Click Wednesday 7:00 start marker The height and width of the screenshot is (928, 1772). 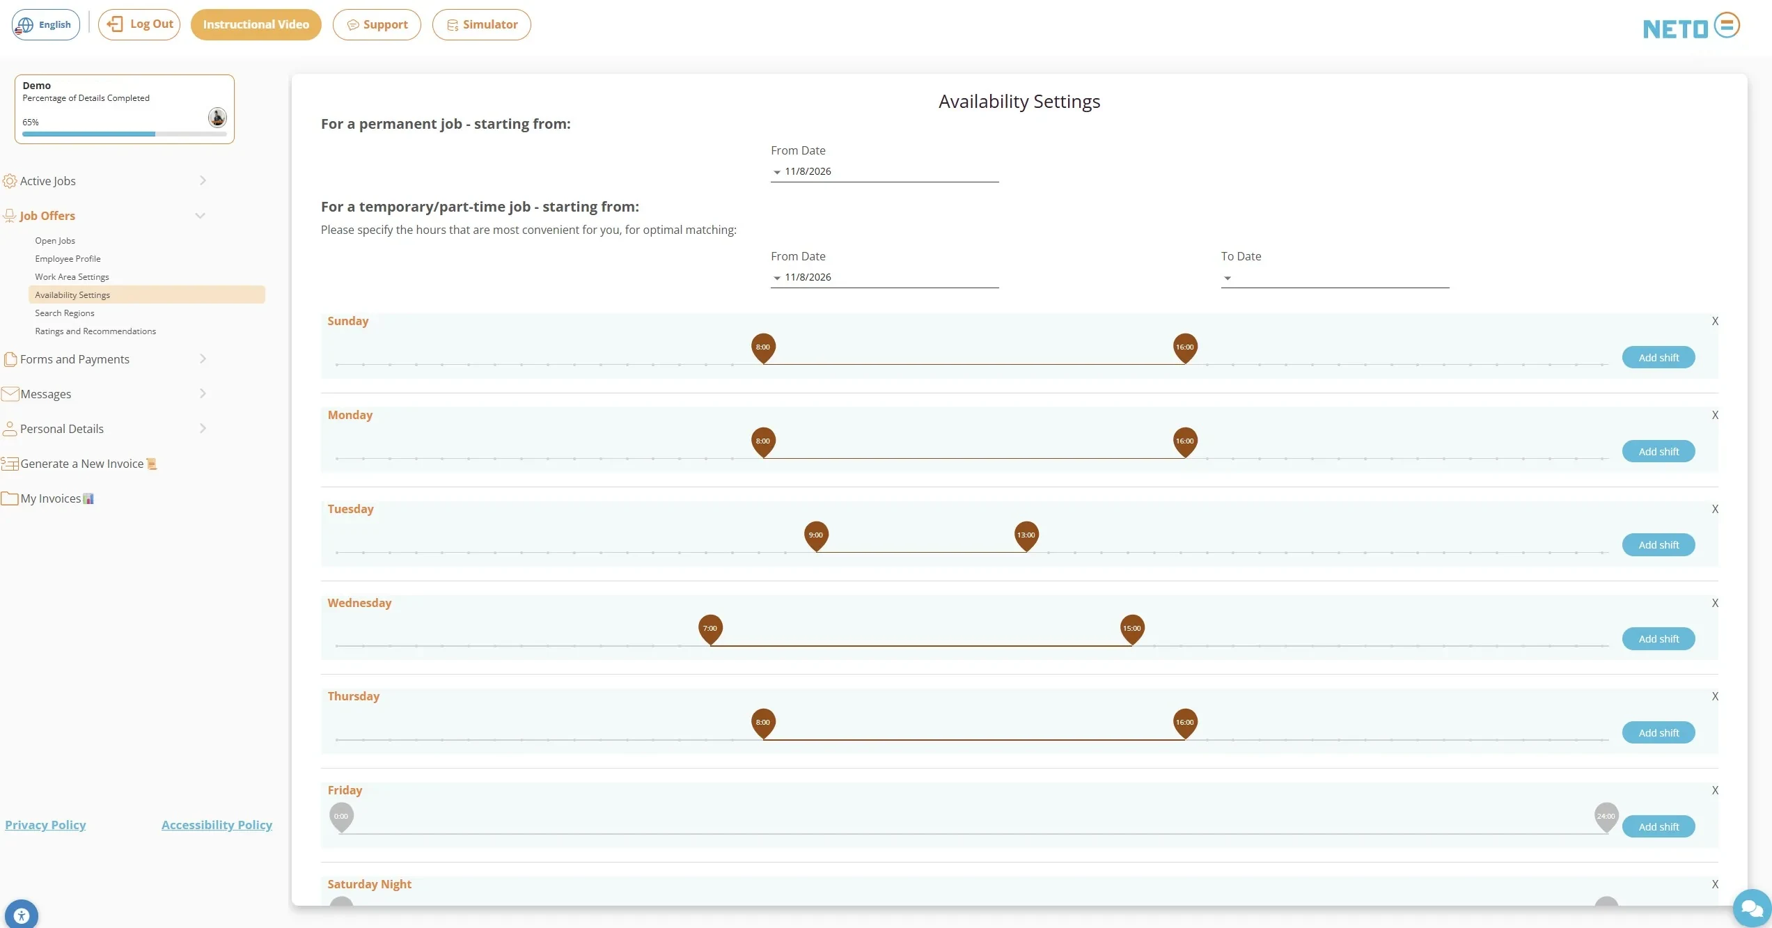point(710,629)
